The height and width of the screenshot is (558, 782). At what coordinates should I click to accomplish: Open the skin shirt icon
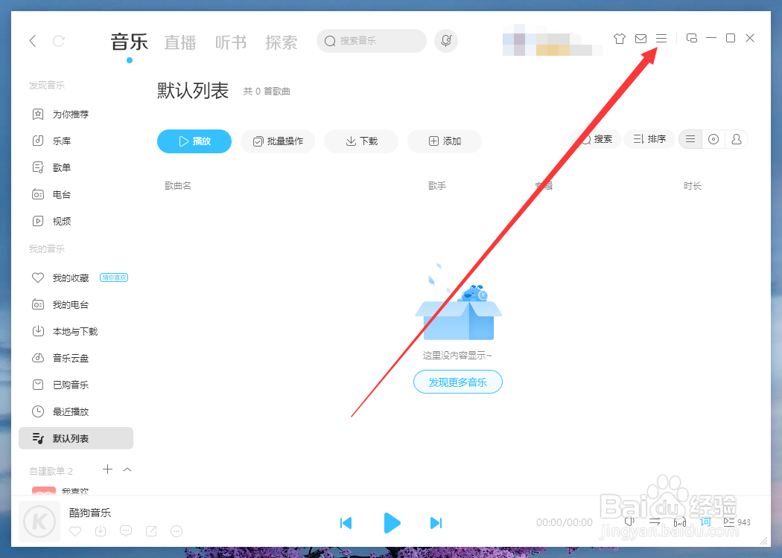tap(620, 39)
